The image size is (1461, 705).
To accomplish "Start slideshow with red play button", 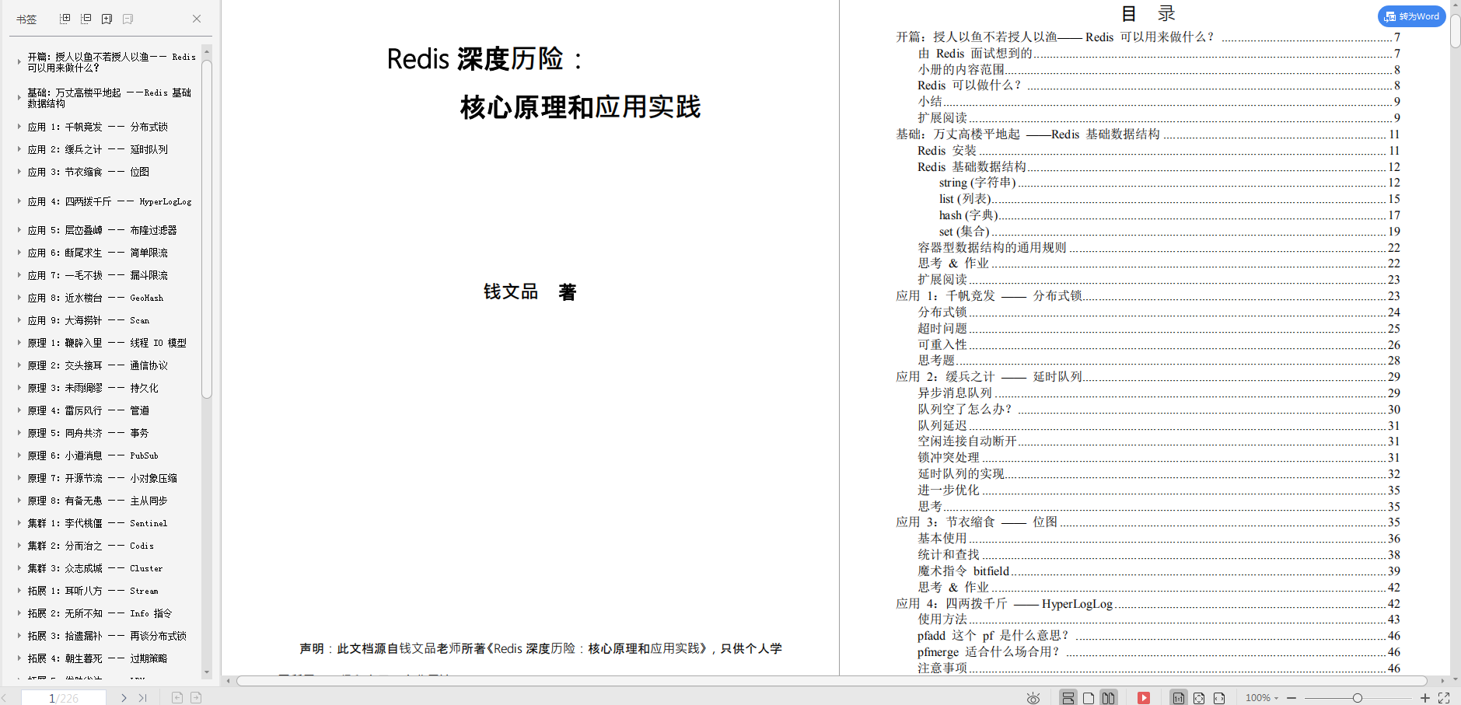I will [1144, 698].
